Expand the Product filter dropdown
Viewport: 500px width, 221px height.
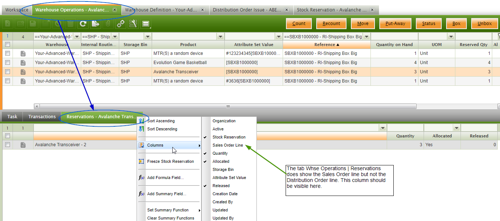[x=220, y=37]
